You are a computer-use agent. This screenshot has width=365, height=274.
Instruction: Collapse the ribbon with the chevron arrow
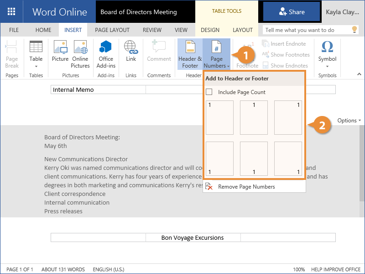(360, 74)
